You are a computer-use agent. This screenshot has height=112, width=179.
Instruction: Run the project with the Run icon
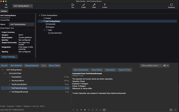73,5
